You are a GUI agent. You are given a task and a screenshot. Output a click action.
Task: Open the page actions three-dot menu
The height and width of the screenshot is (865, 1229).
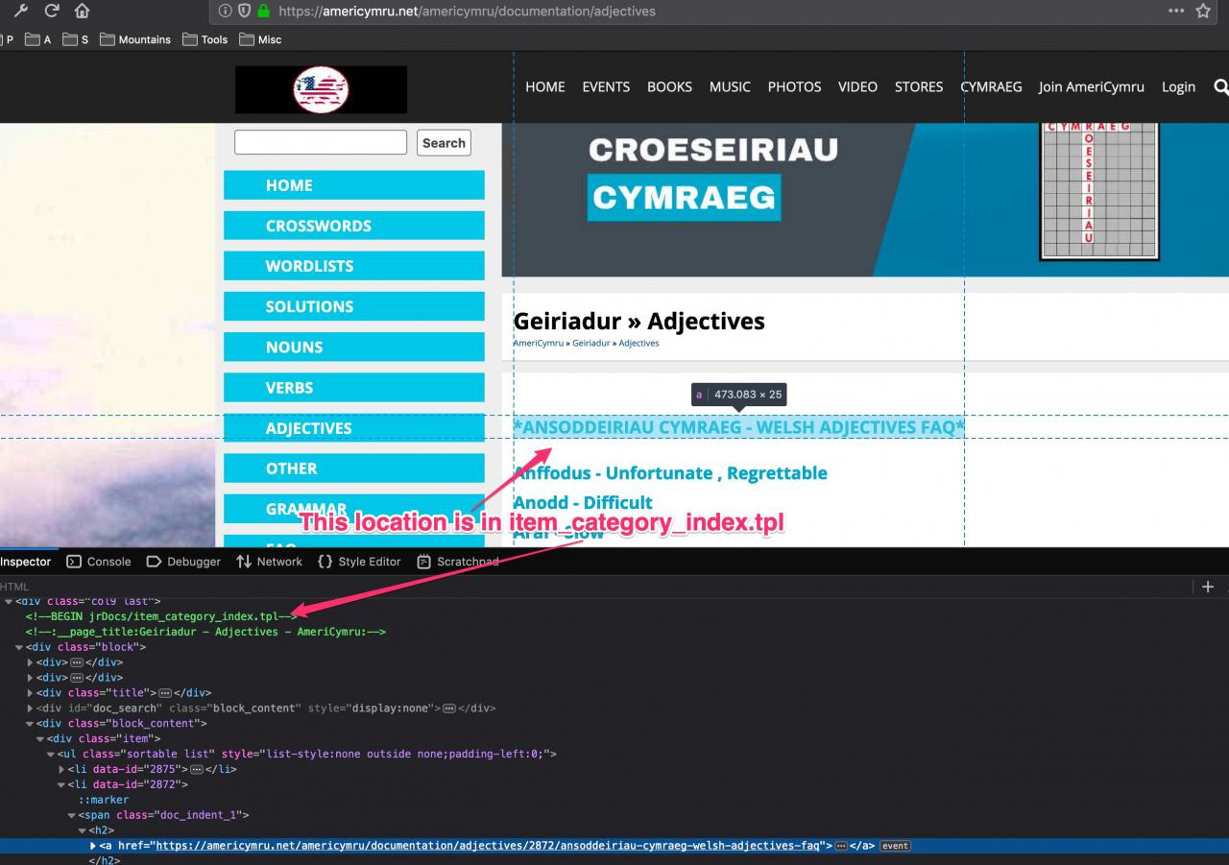tap(1176, 12)
